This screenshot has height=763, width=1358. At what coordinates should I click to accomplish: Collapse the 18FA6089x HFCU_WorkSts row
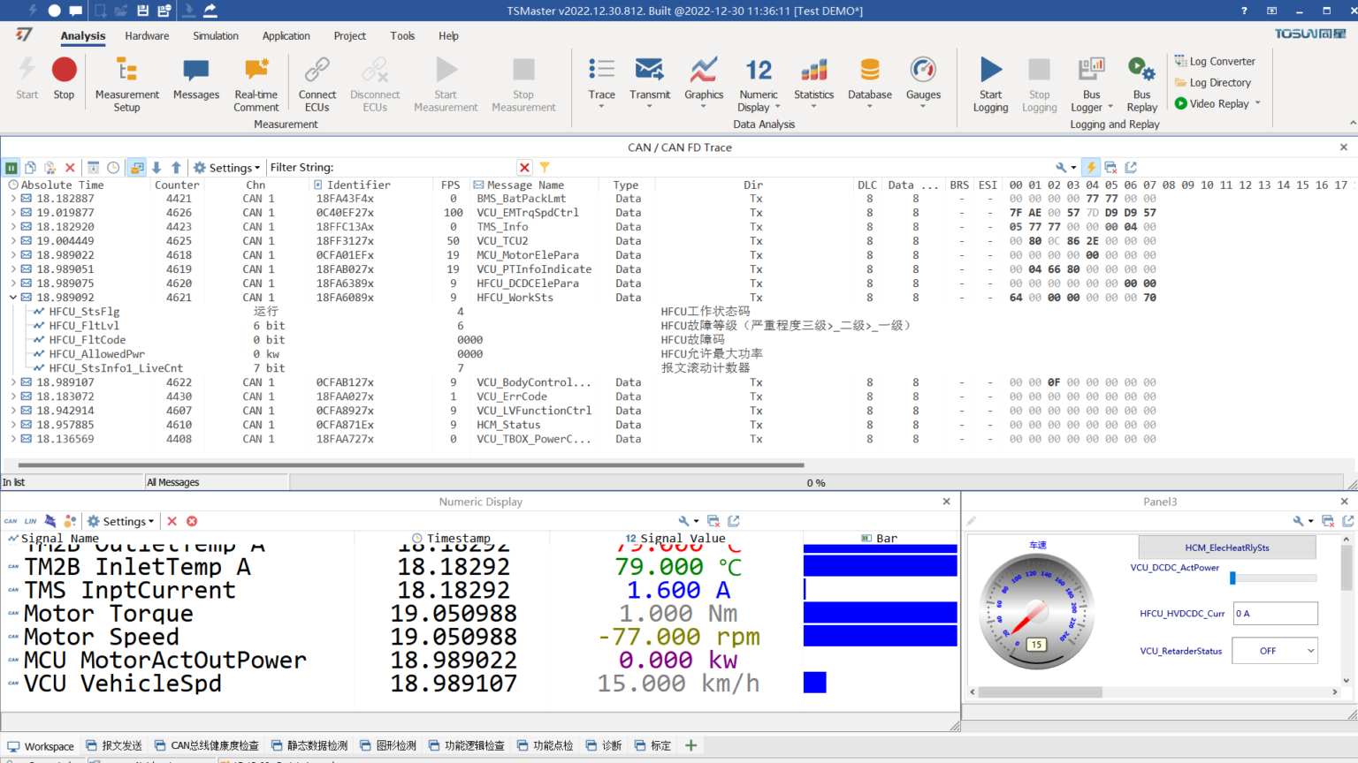[13, 298]
